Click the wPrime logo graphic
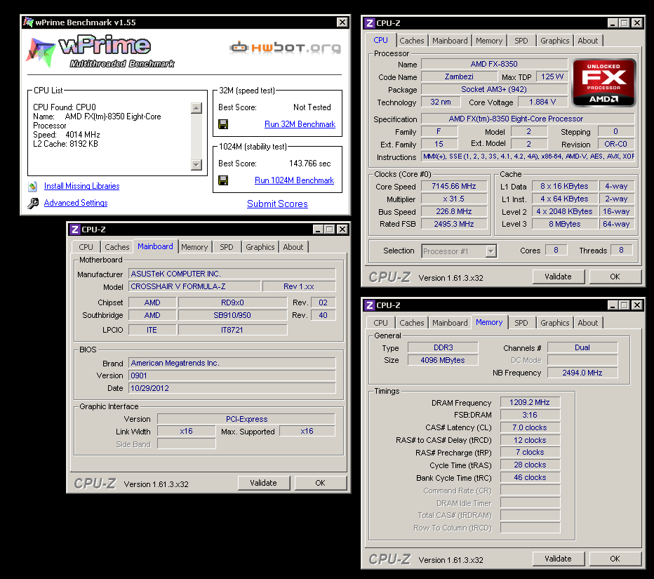The image size is (654, 579). (x=100, y=51)
